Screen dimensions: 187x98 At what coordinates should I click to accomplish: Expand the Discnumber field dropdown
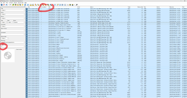[8, 38]
